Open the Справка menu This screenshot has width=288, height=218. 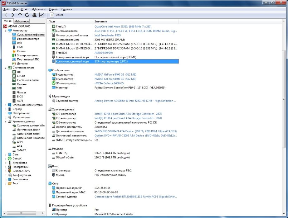(66, 9)
